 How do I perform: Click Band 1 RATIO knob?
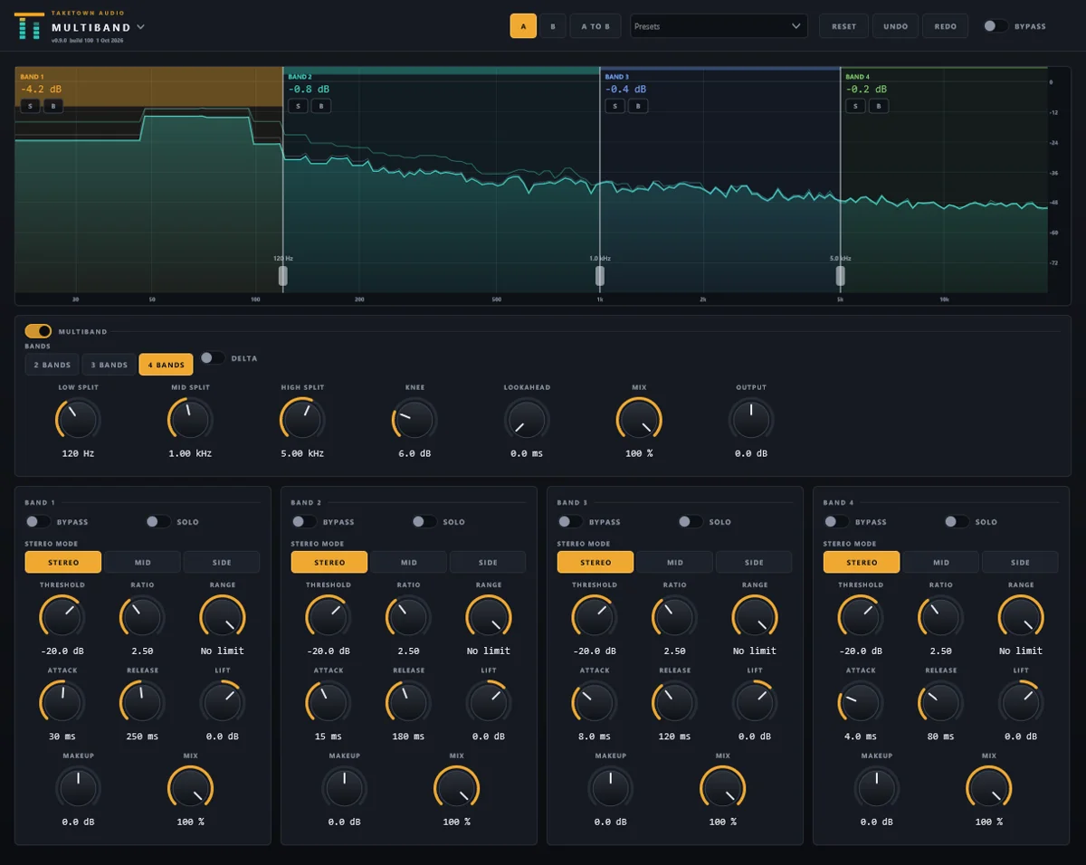point(142,617)
